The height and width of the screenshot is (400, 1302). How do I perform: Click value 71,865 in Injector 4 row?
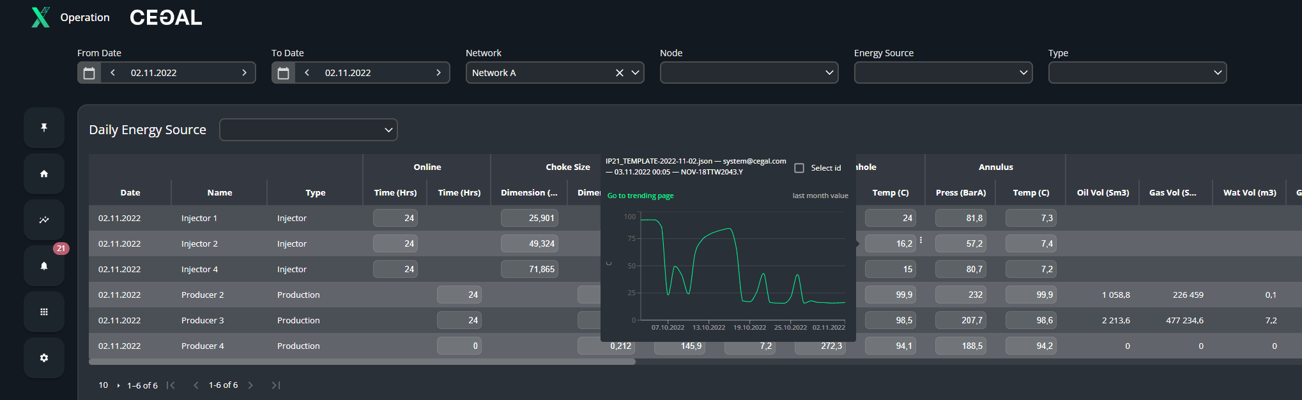530,269
